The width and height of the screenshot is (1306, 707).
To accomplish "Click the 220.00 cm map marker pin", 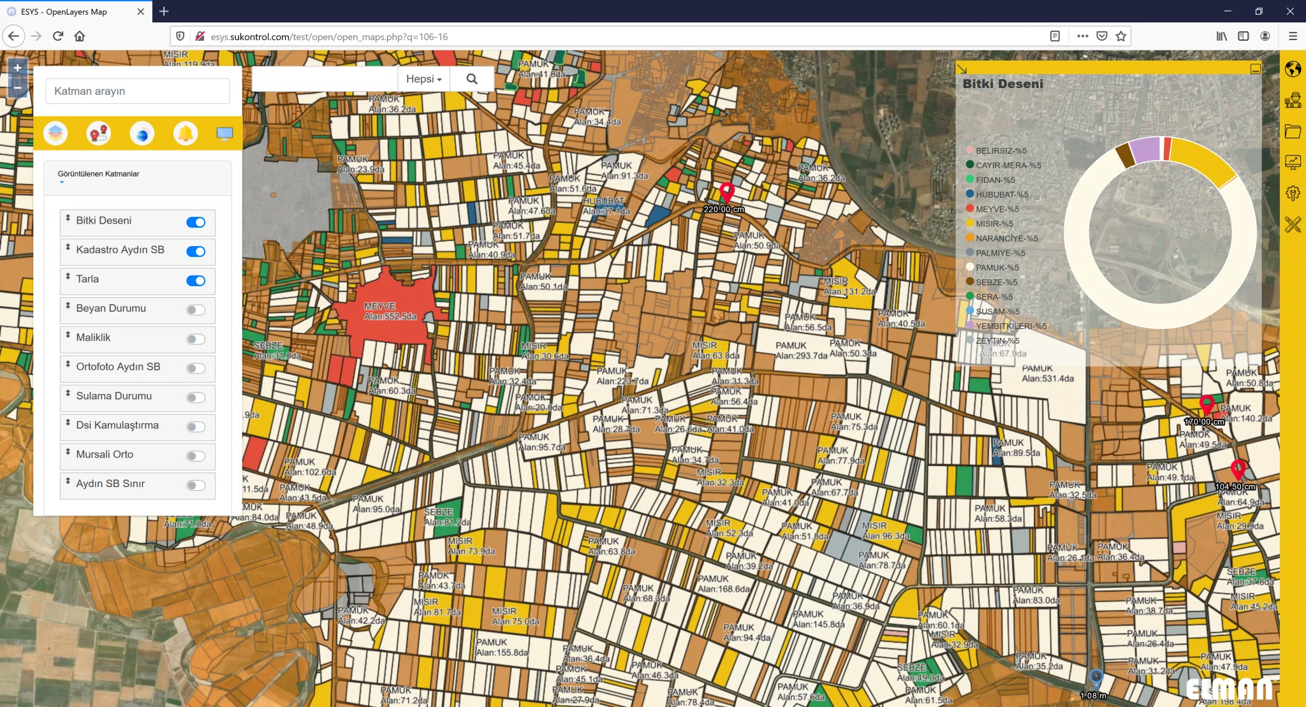I will coord(726,191).
